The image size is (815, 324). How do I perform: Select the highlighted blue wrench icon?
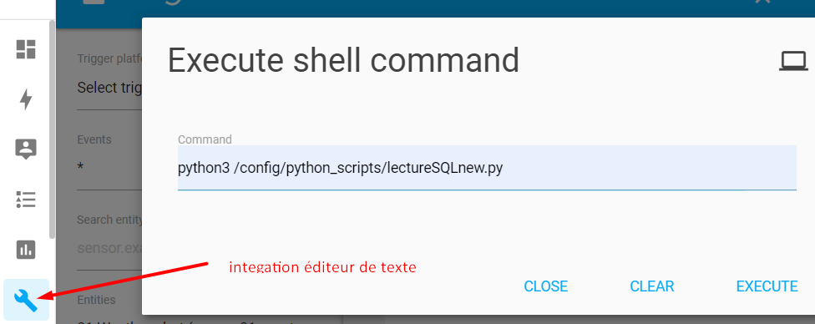tap(26, 300)
